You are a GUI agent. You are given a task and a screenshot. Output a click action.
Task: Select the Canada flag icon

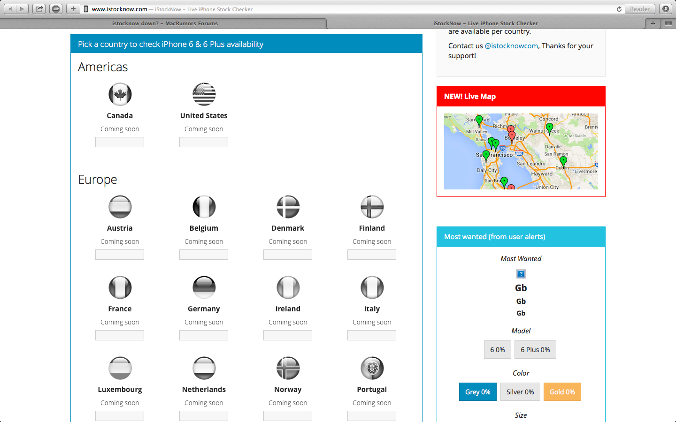click(120, 94)
